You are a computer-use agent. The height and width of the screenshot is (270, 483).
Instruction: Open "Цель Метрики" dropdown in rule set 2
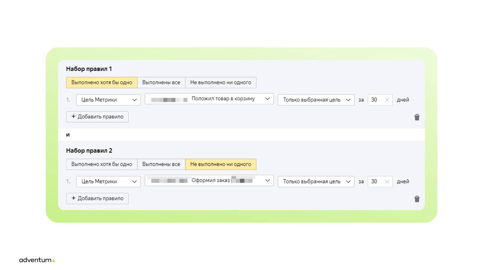coord(108,182)
